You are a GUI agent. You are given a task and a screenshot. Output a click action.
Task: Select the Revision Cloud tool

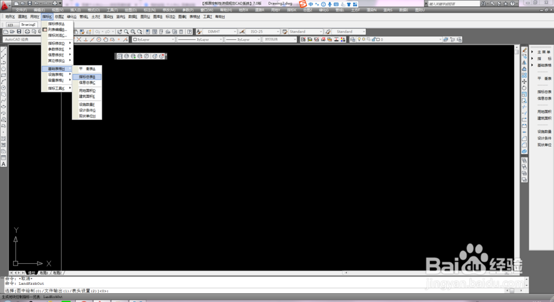[x=3, y=94]
